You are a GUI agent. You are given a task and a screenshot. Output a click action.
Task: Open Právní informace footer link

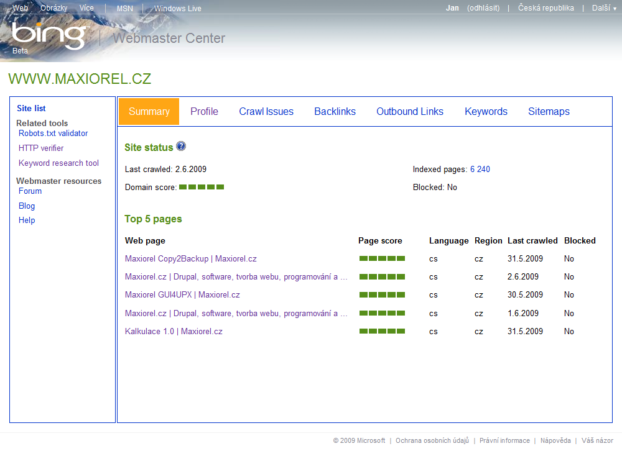(504, 440)
